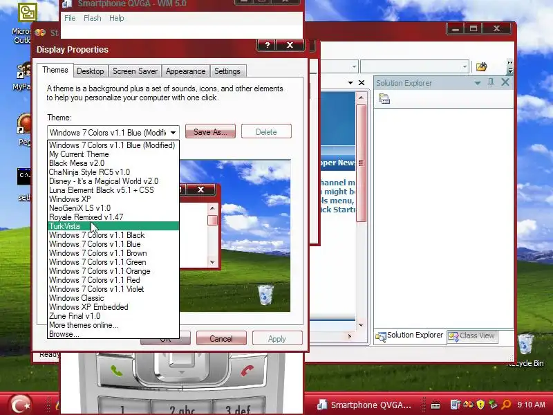Viewport: 553px width, 415px height.
Task: Open the Settings tab
Action: [x=227, y=71]
